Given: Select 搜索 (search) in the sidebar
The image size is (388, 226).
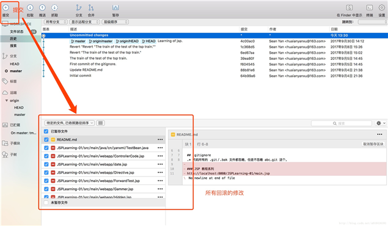Looking at the screenshot, I should click(13, 46).
